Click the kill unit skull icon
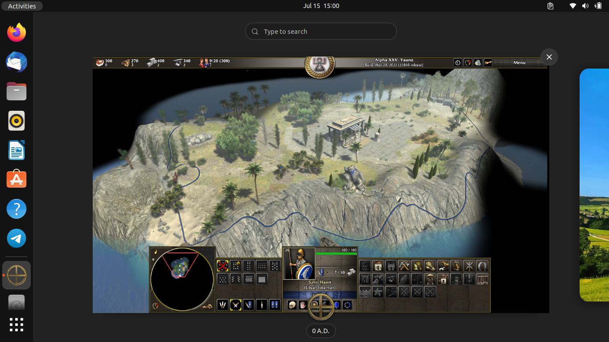 [x=292, y=305]
